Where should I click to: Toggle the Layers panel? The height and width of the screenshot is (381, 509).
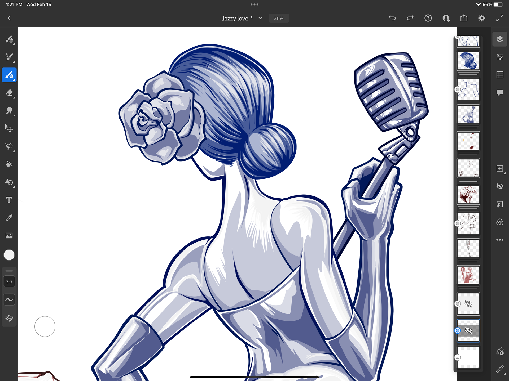pos(500,39)
